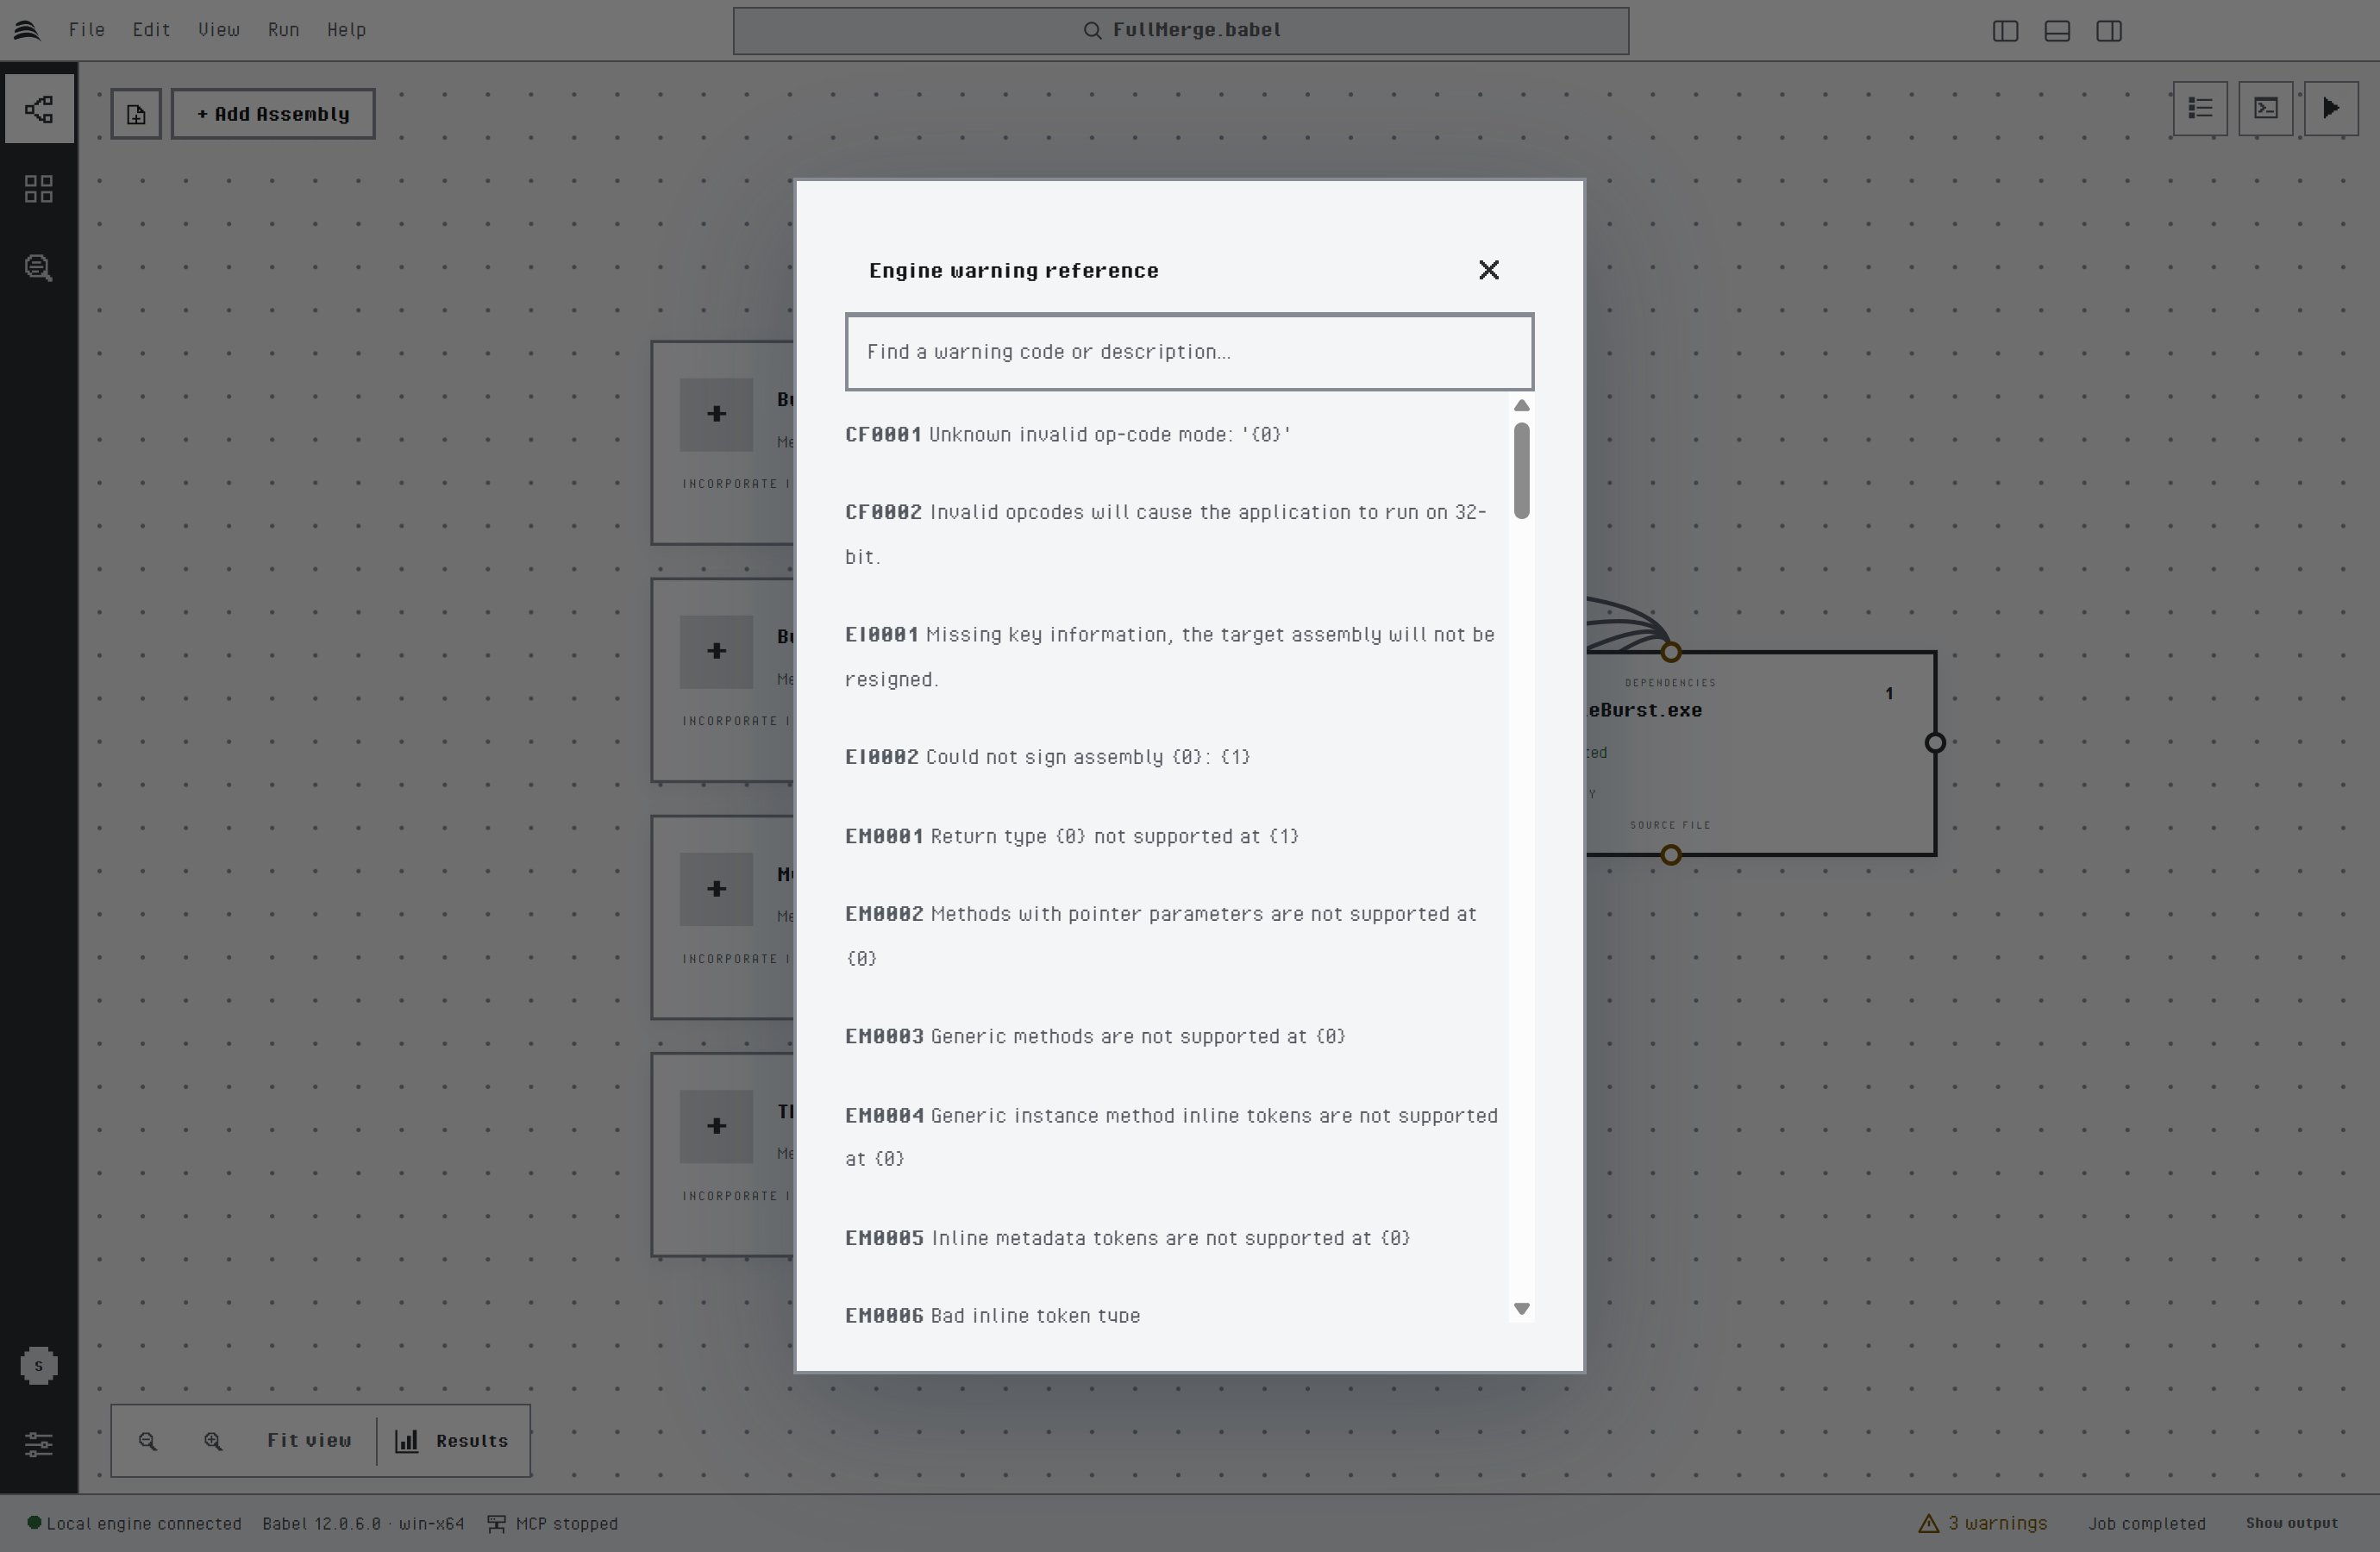The height and width of the screenshot is (1552, 2380).
Task: Open the Edit menu
Action: point(151,30)
